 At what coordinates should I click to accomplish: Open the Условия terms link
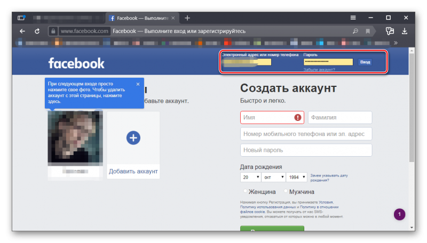click(x=326, y=202)
